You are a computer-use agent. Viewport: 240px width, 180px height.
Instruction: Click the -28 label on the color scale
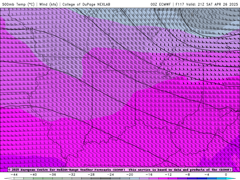[91, 175]
